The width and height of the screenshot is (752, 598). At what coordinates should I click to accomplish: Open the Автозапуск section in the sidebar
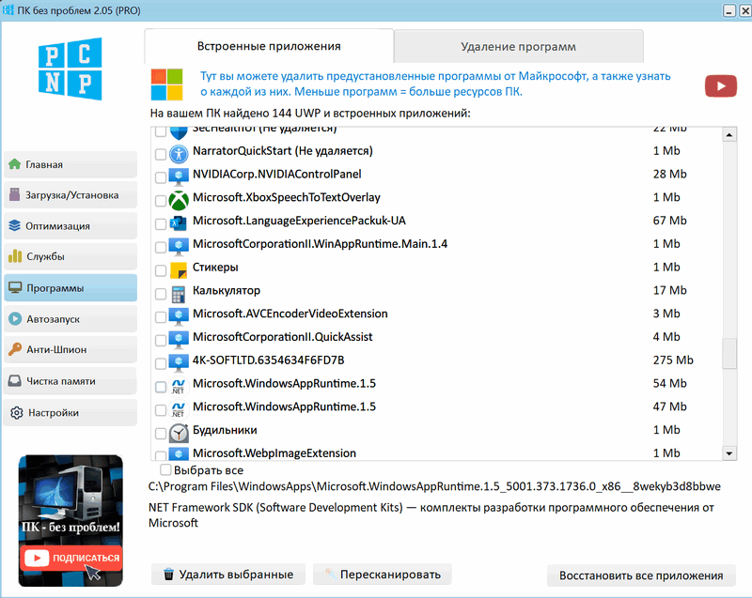point(70,318)
